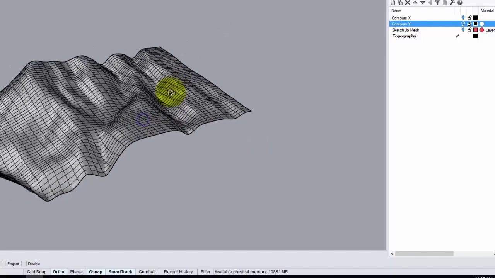Click the New Layer icon
This screenshot has height=278, width=495.
(393, 3)
